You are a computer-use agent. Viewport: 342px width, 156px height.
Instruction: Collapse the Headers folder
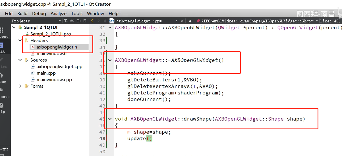click(x=20, y=40)
